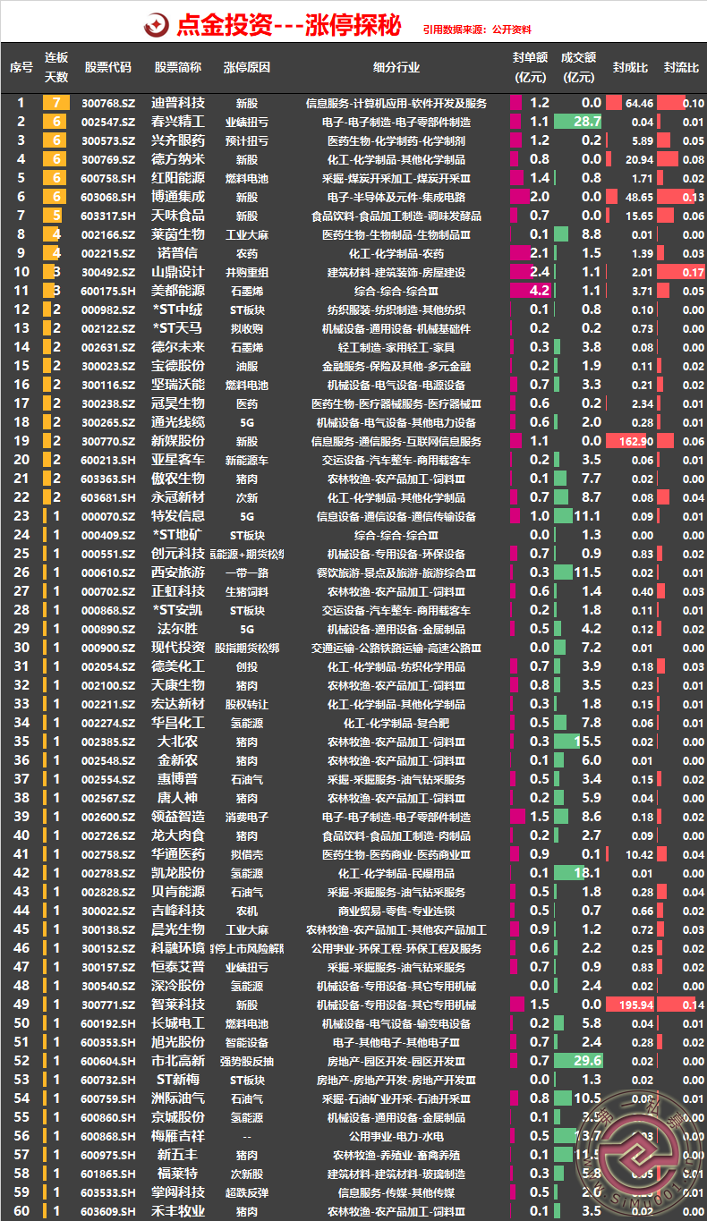Click the 并购重组 reason cell for 山鼎设计
707x1221 pixels.
point(246,272)
